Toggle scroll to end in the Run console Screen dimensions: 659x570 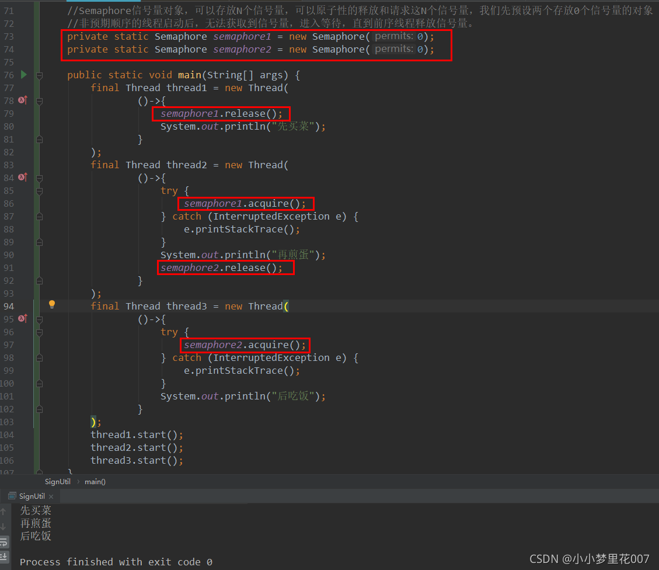tap(4, 557)
